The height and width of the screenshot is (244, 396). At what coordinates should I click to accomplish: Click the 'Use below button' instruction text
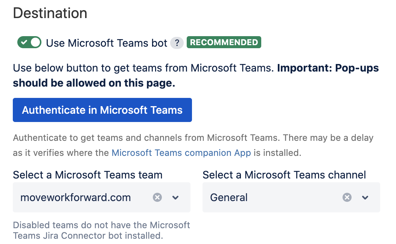(x=143, y=68)
